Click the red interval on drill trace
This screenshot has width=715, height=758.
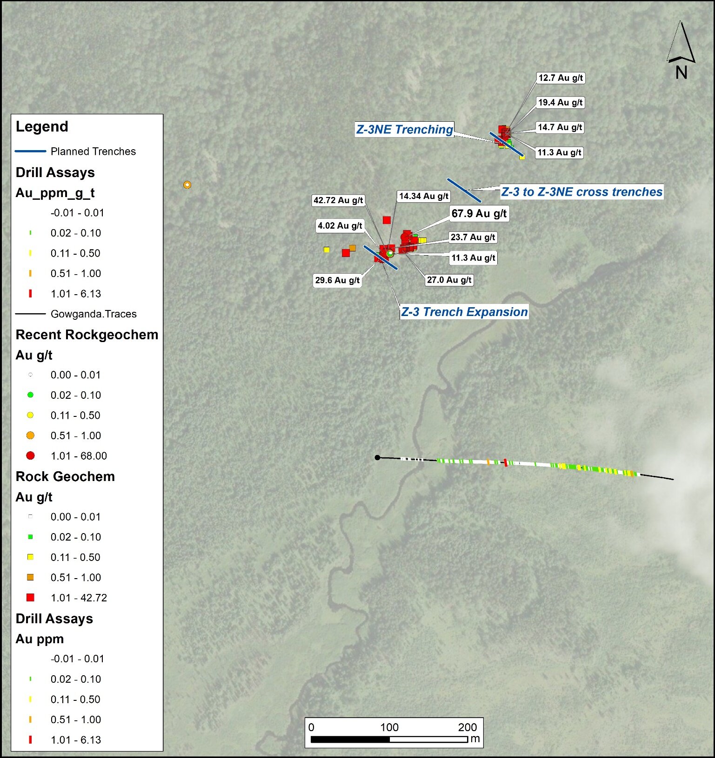(x=505, y=462)
